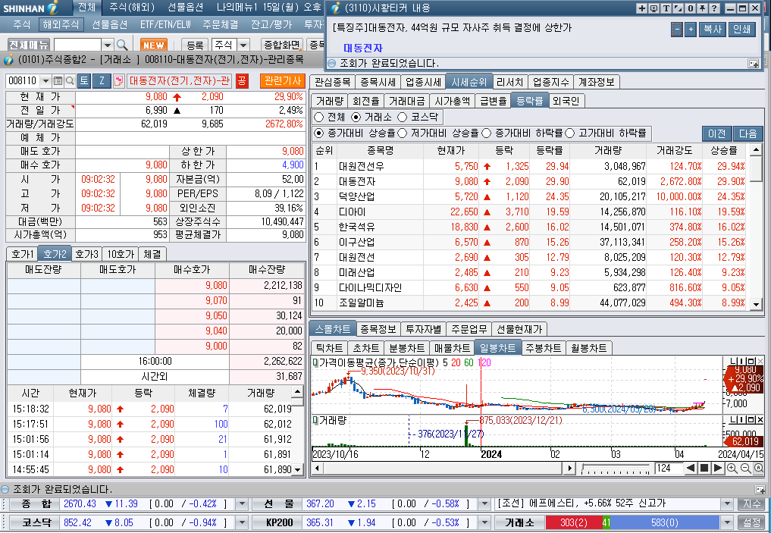Increase ticker text size with plus button
771x533 pixels.
point(691,30)
